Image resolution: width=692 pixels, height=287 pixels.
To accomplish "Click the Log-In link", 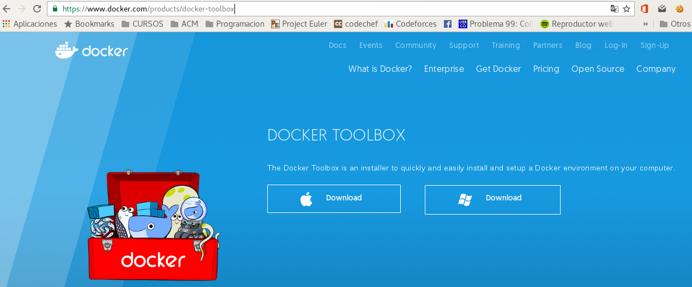I will [x=616, y=45].
